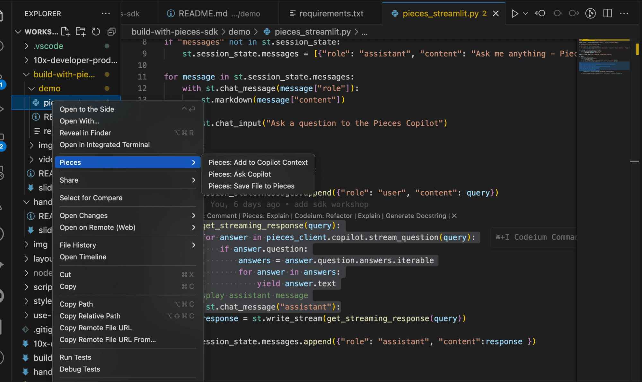
Task: Open more editor actions via the ellipsis icon
Action: (624, 13)
